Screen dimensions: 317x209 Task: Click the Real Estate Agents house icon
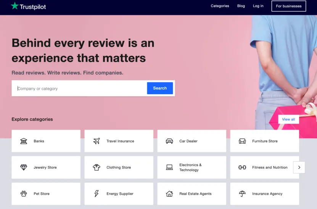[169, 194]
